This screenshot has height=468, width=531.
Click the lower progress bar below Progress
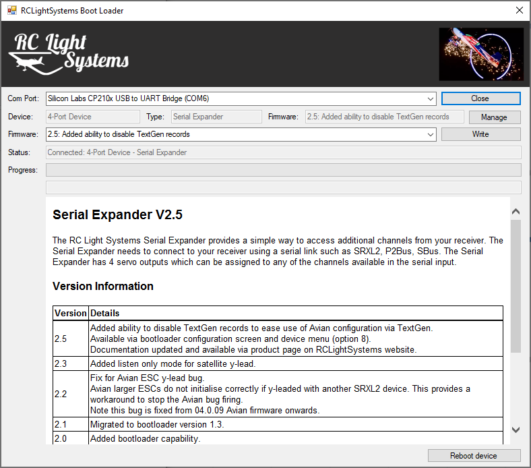(x=283, y=187)
